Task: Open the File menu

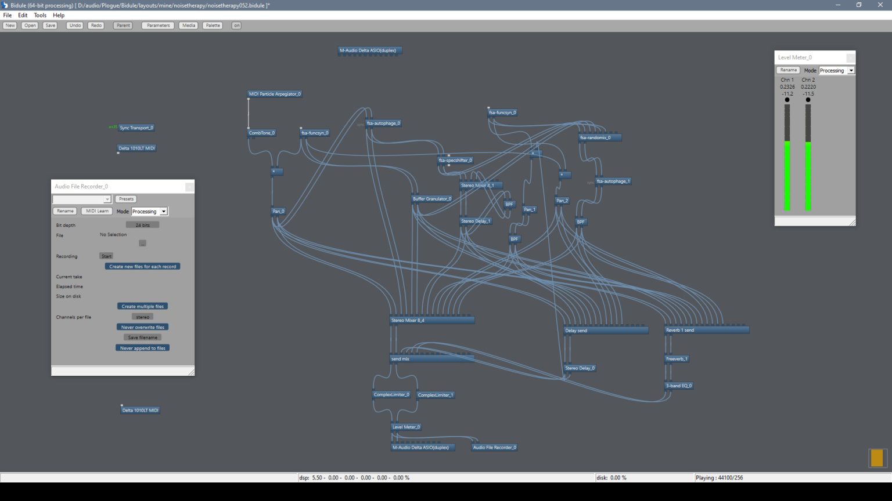Action: point(8,15)
